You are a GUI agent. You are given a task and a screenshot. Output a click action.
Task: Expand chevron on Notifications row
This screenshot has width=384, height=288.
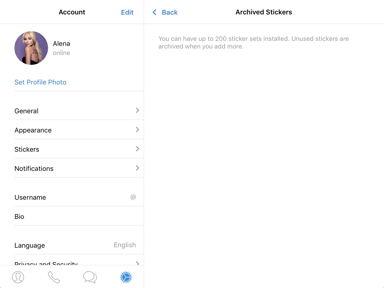pos(137,168)
